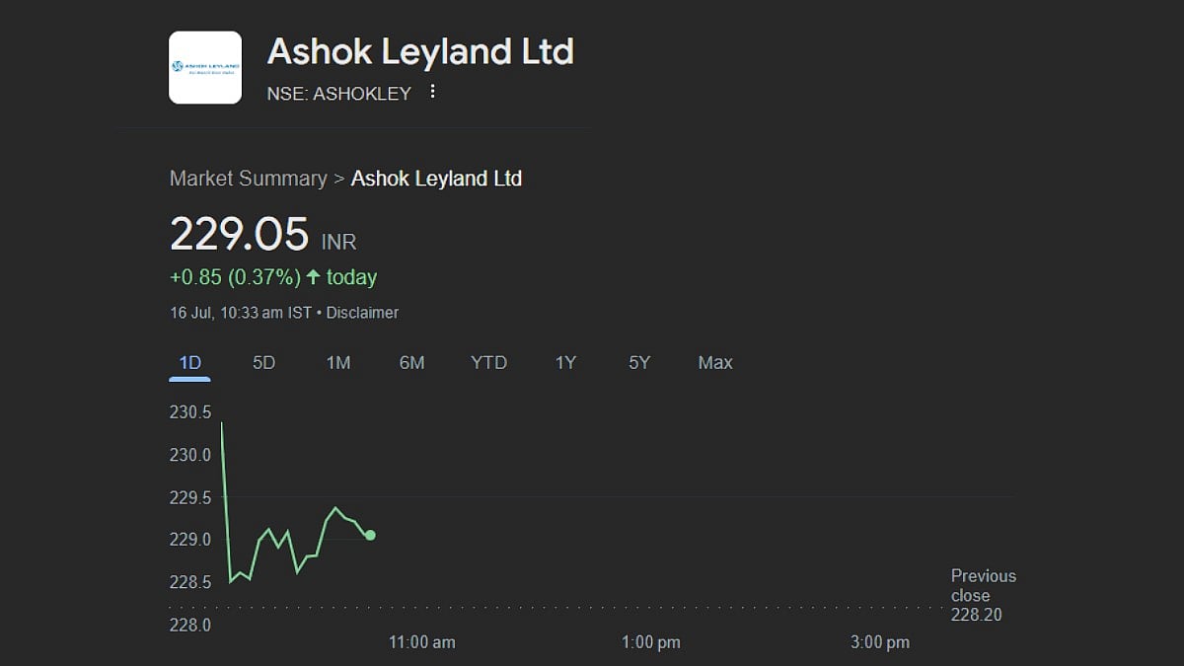Click the Ashok Leyland Ltd title heading
This screenshot has width=1184, height=666.
[420, 51]
